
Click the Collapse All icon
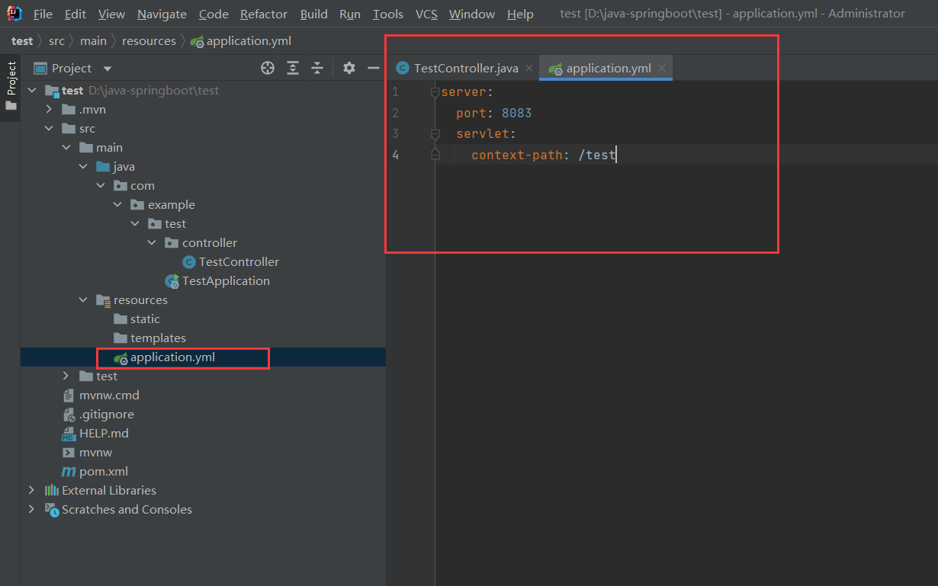coord(317,69)
